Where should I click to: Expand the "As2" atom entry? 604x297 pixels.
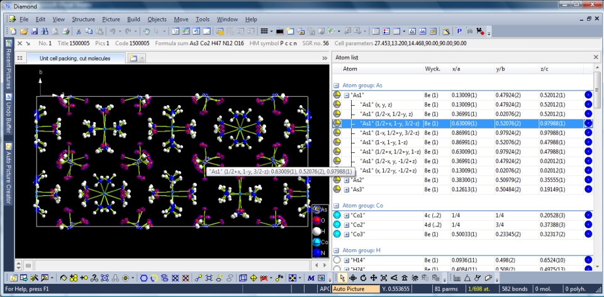346,180
